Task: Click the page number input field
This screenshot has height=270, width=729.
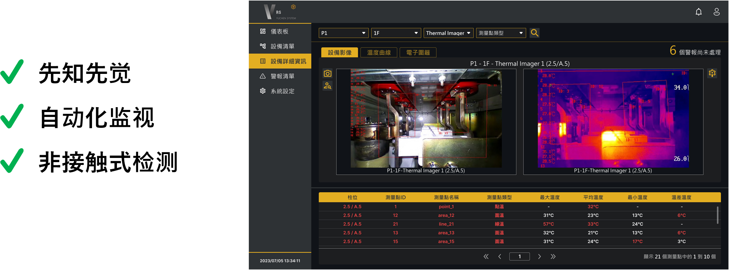Action: (519, 257)
